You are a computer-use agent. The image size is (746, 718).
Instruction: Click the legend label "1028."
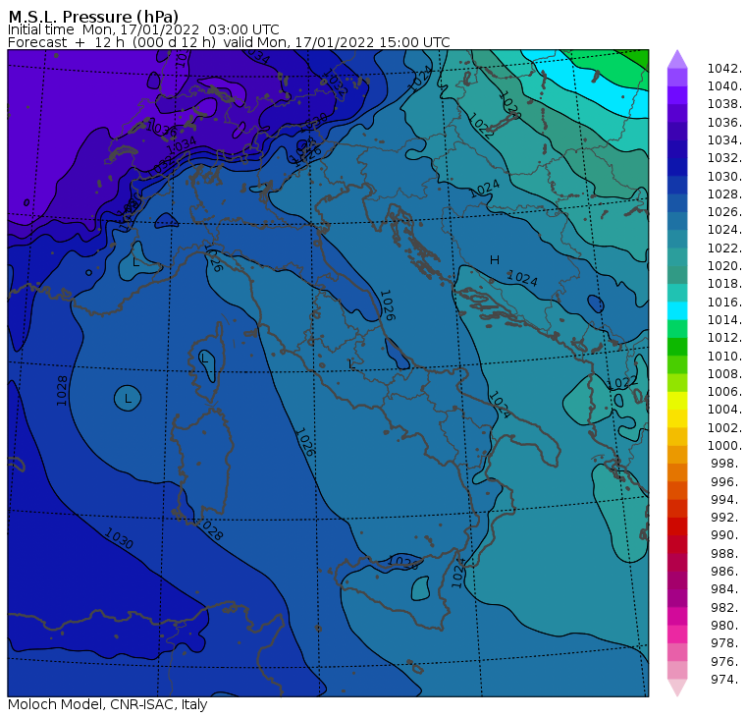pos(724,194)
